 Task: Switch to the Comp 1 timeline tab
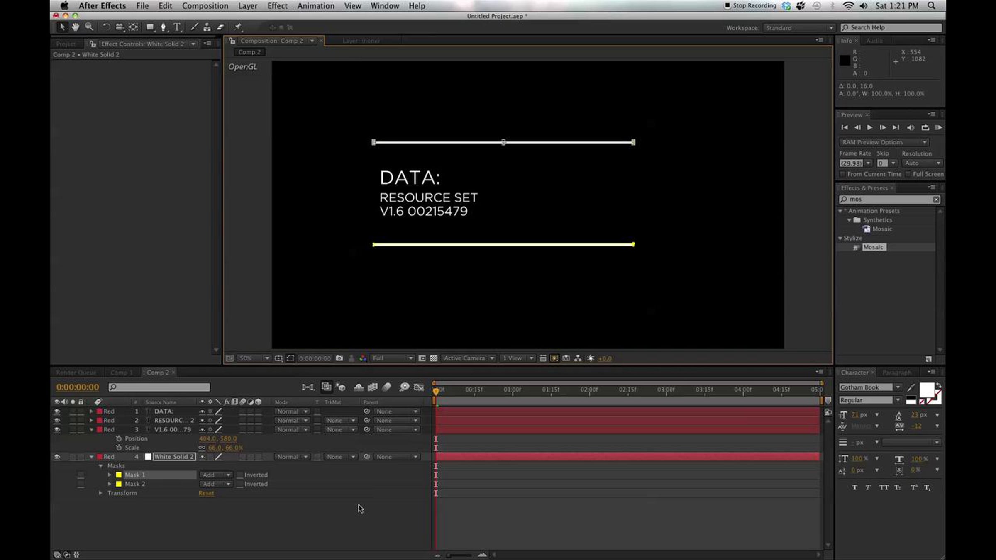point(121,373)
